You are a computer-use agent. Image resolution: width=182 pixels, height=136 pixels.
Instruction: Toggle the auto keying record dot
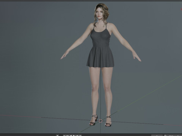point(58,136)
